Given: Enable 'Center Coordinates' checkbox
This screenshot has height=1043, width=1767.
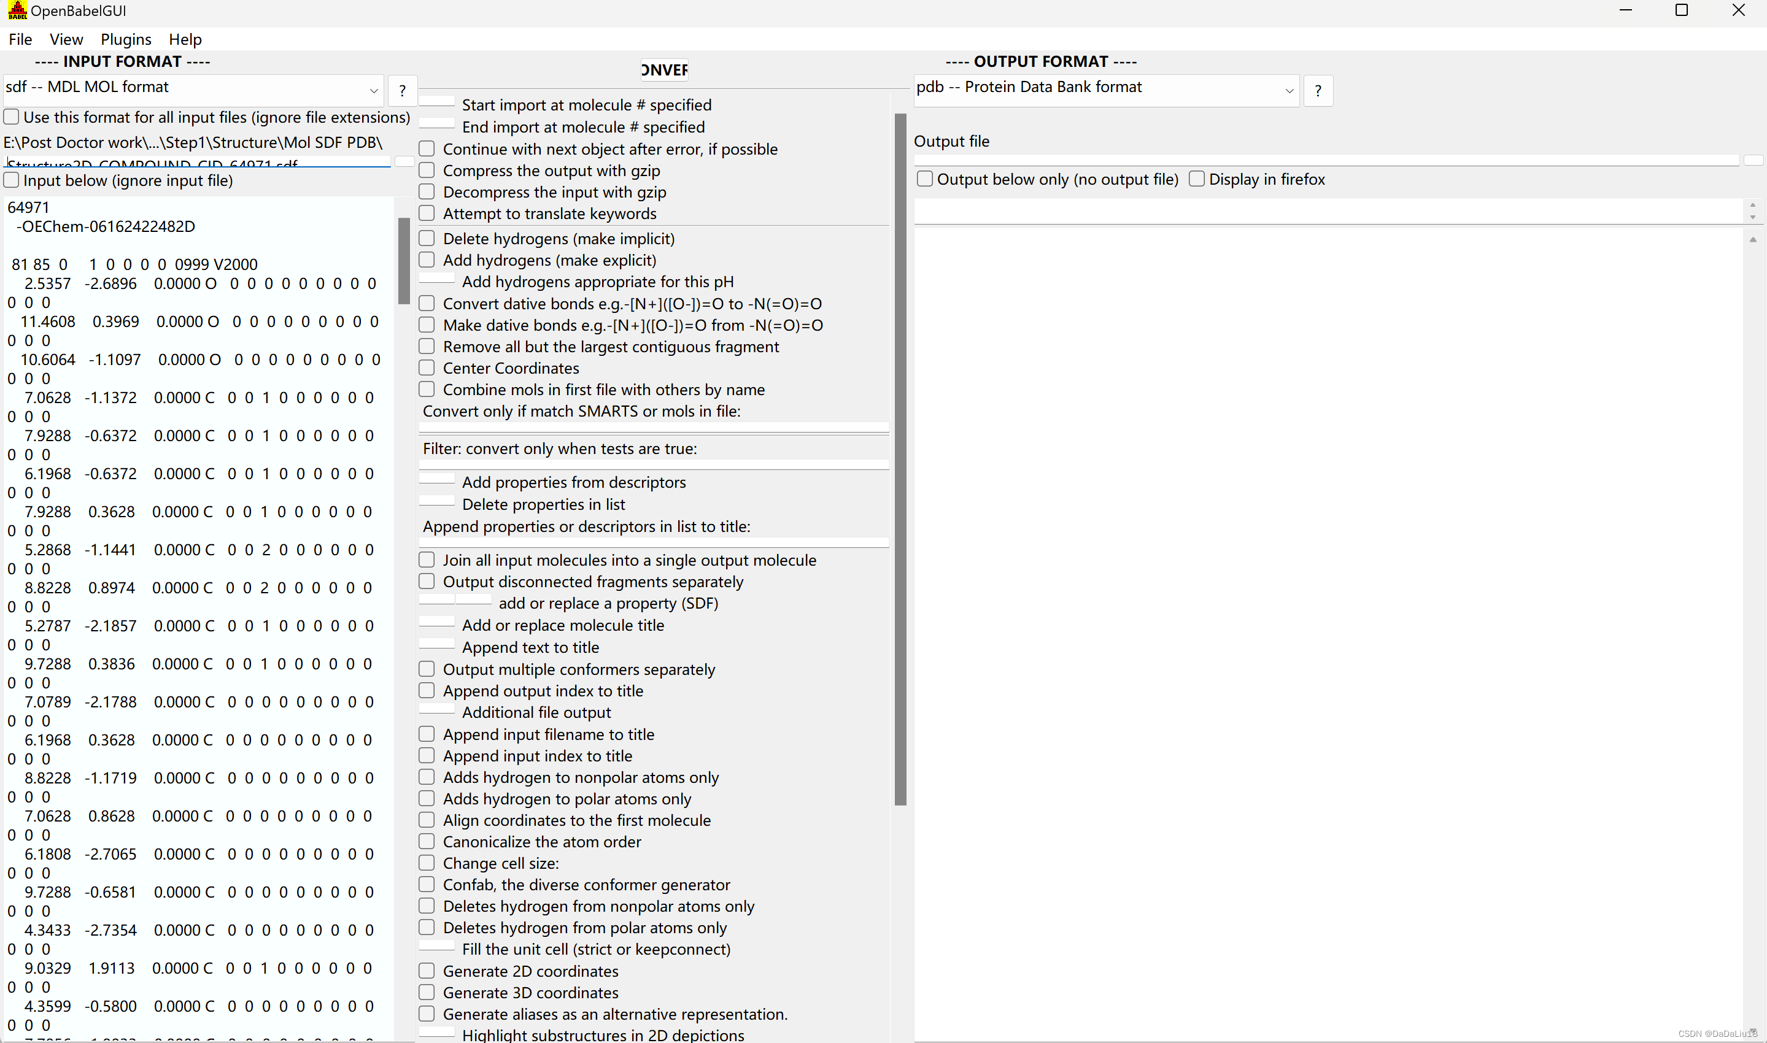Looking at the screenshot, I should (427, 368).
